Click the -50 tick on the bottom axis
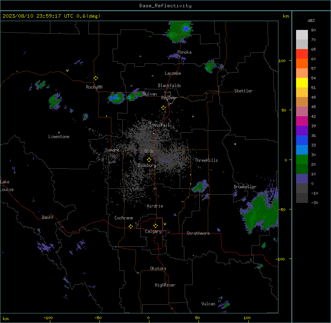The image size is (331, 323). tap(98, 318)
